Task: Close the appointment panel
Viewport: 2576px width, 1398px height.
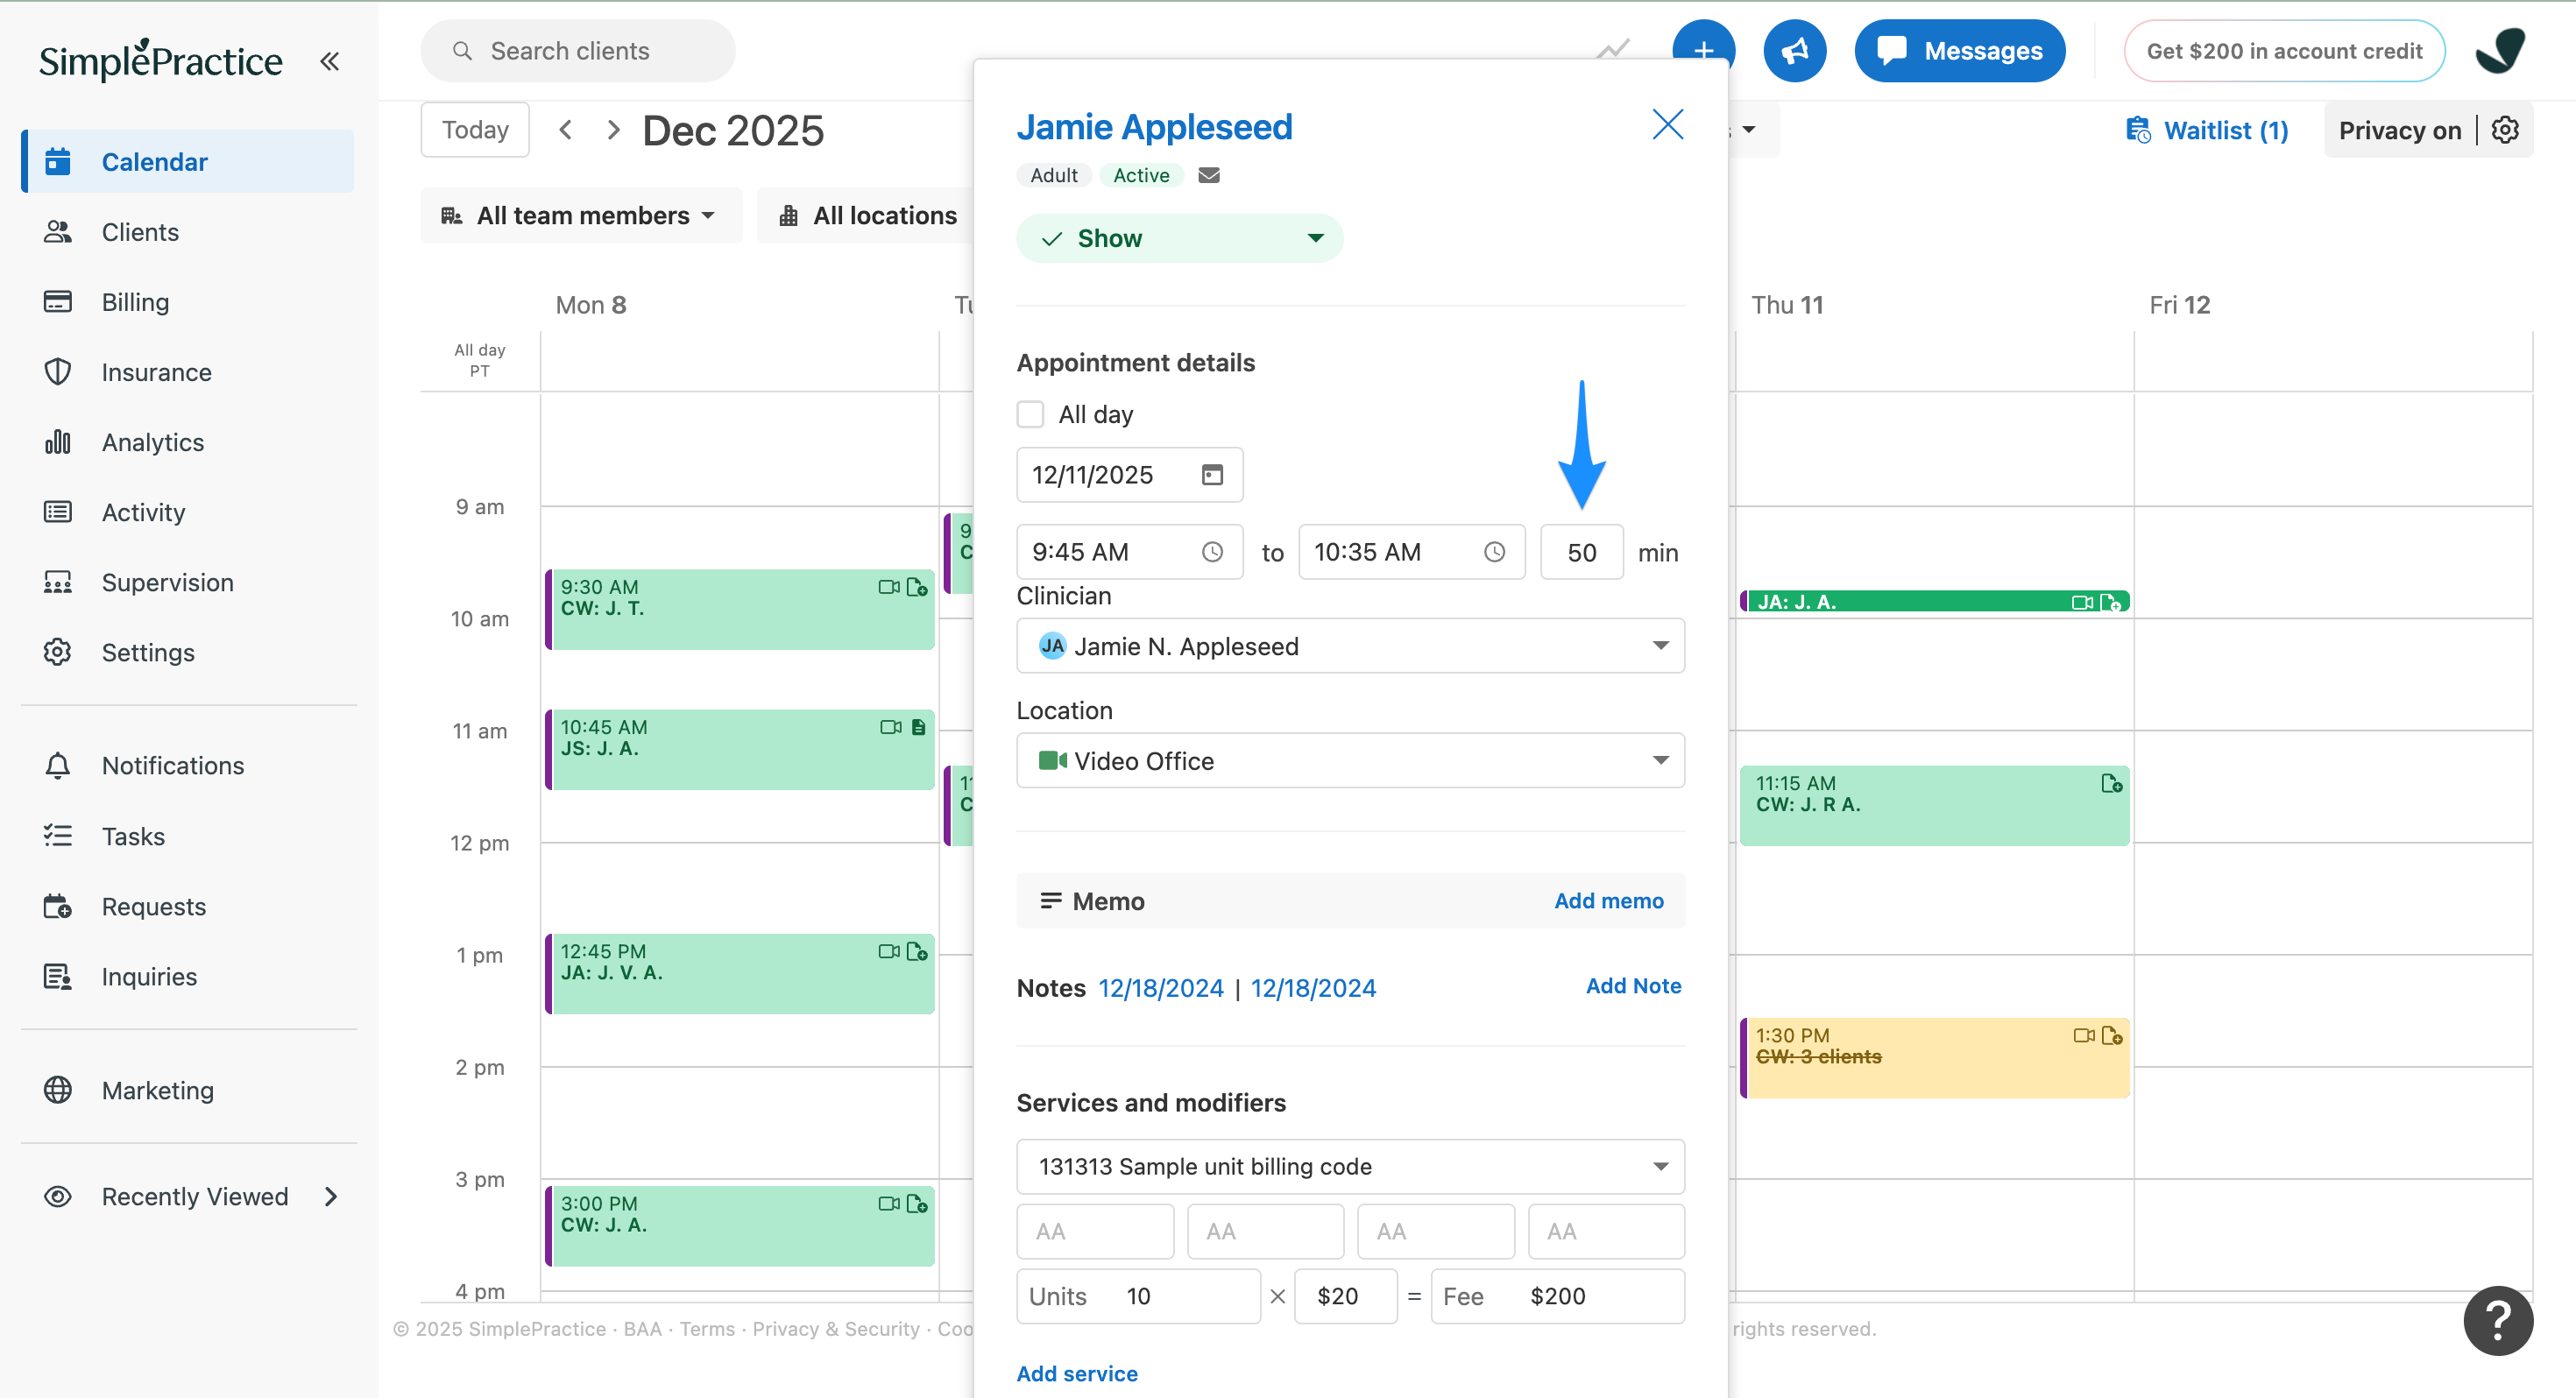Action: coord(1668,125)
